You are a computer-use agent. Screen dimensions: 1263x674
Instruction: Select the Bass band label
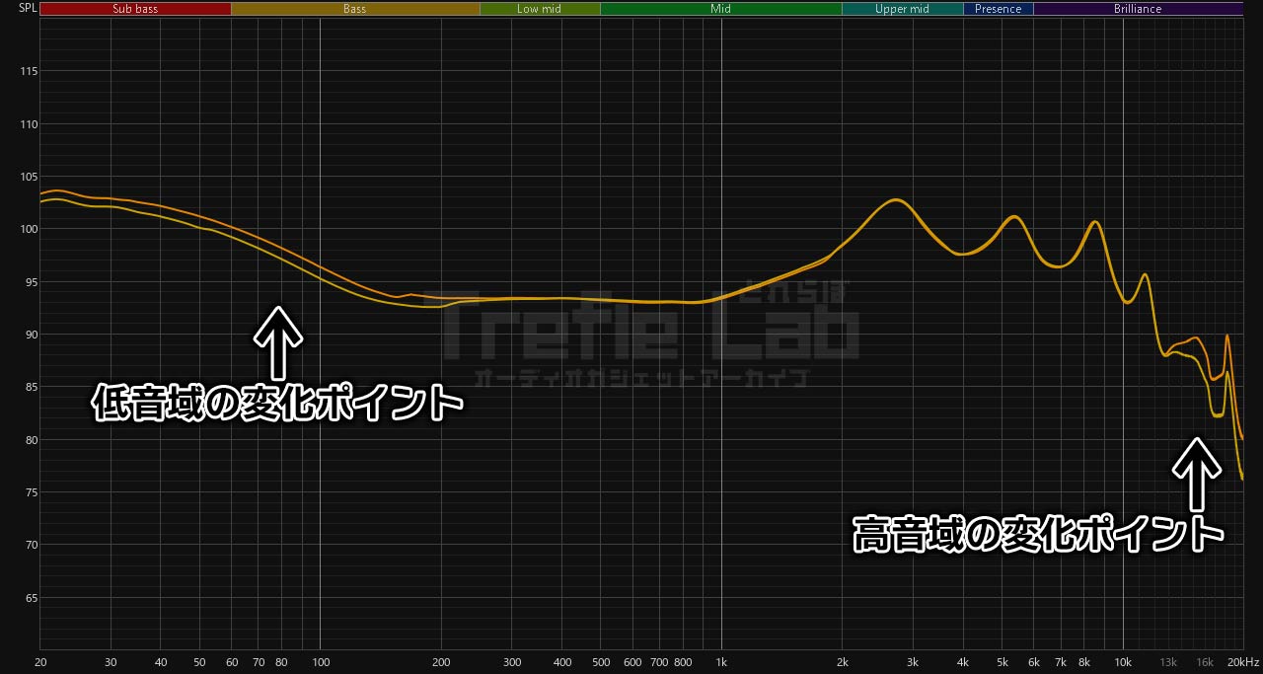pos(355,9)
